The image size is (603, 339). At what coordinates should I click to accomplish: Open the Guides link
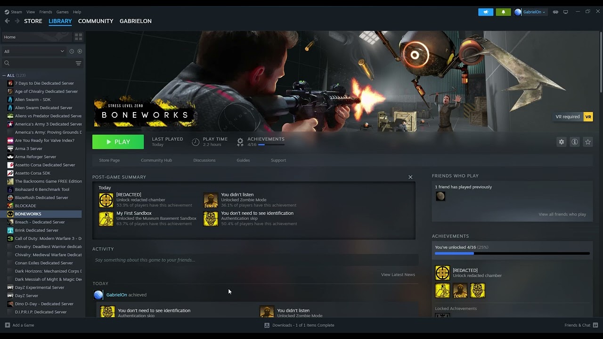click(x=243, y=160)
